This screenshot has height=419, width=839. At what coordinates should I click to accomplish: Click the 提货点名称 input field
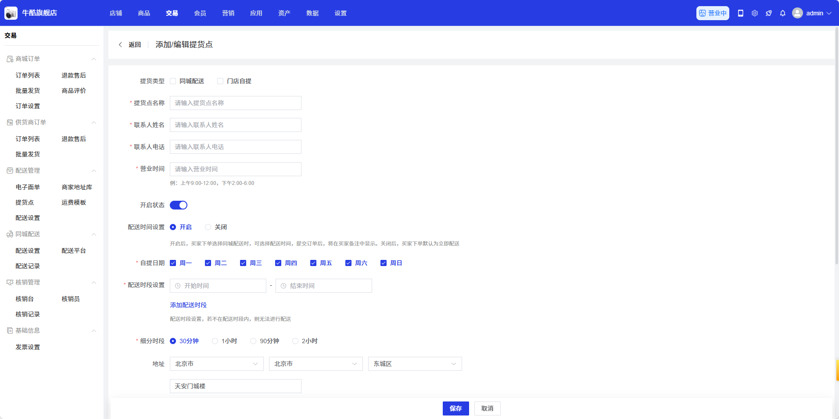pos(235,103)
